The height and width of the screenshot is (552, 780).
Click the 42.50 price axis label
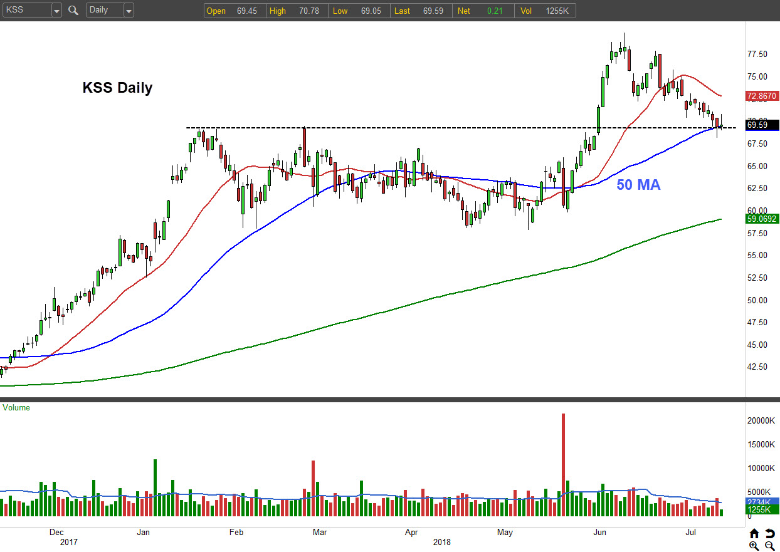click(758, 367)
